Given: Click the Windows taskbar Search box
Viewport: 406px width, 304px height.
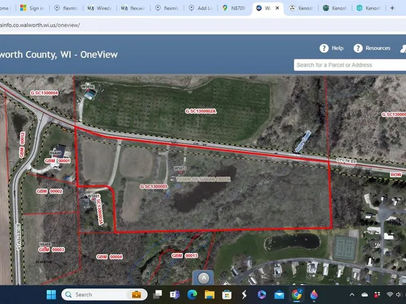Looking at the screenshot, I should click(104, 294).
